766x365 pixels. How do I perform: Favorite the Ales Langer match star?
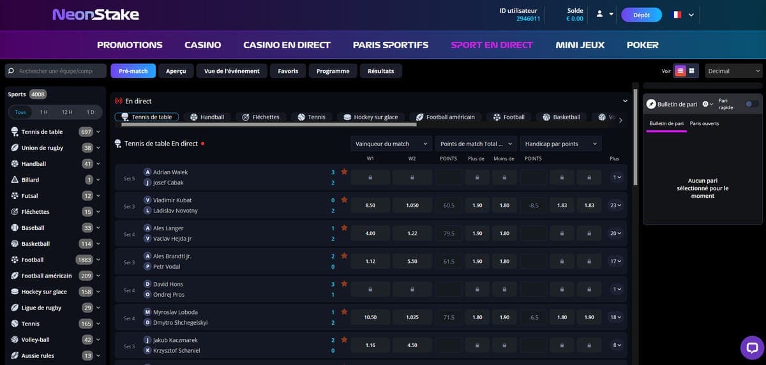[344, 228]
